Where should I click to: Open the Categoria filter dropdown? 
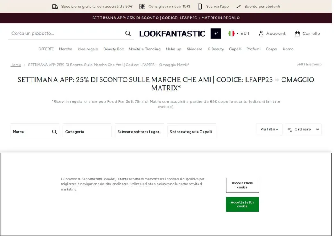87,132
